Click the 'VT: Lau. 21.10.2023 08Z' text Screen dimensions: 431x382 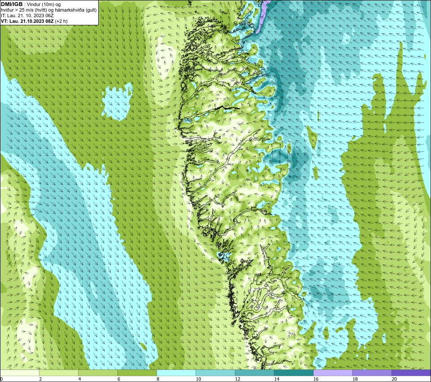[27, 21]
